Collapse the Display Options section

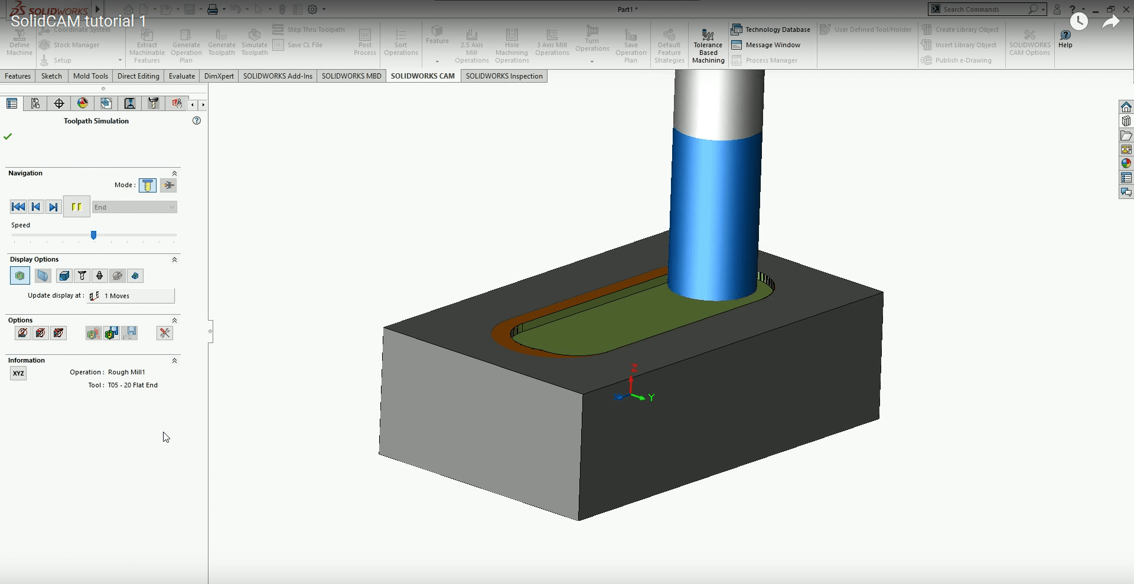pyautogui.click(x=174, y=259)
